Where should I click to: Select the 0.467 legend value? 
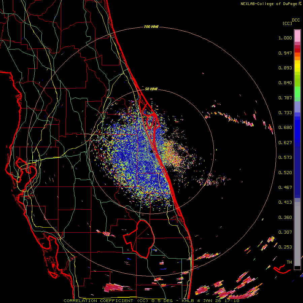[285, 188]
